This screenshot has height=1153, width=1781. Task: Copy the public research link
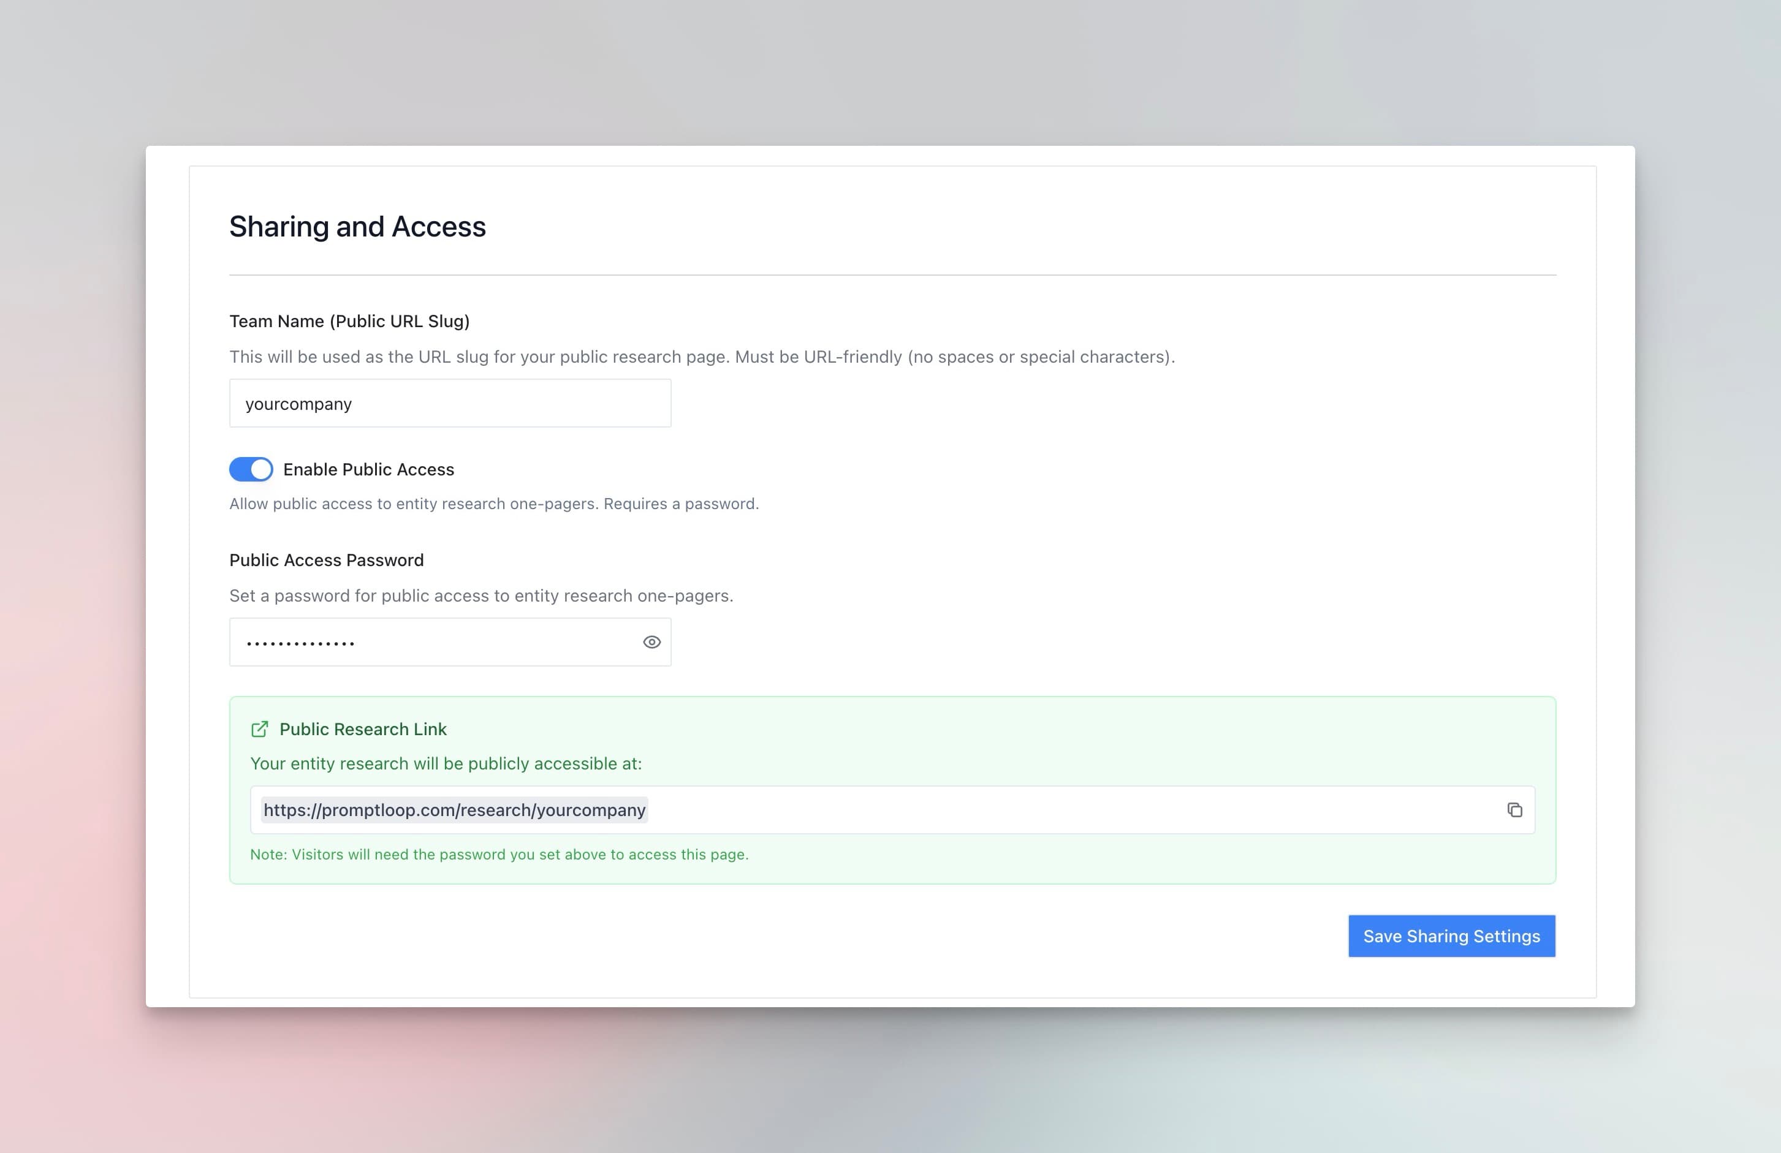tap(1514, 809)
